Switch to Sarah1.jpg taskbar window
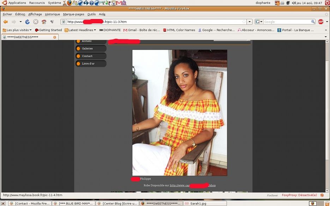Image resolution: width=330 pixels, height=206 pixels. pyautogui.click(x=205, y=204)
